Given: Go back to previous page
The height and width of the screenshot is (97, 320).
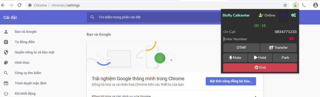Looking at the screenshot, I should click(x=3, y=5).
